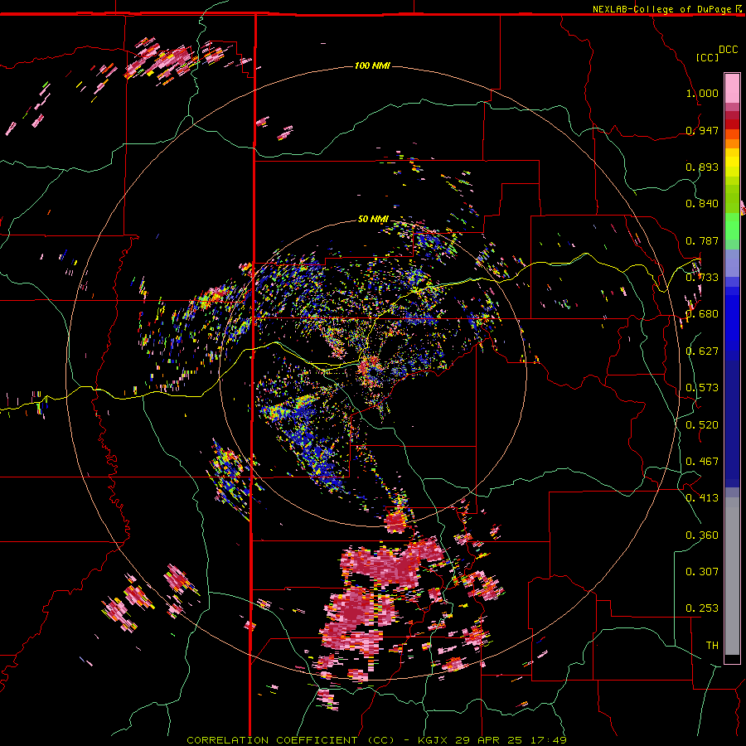Click the 1.000 scale value
This screenshot has width=746, height=746.
point(702,93)
